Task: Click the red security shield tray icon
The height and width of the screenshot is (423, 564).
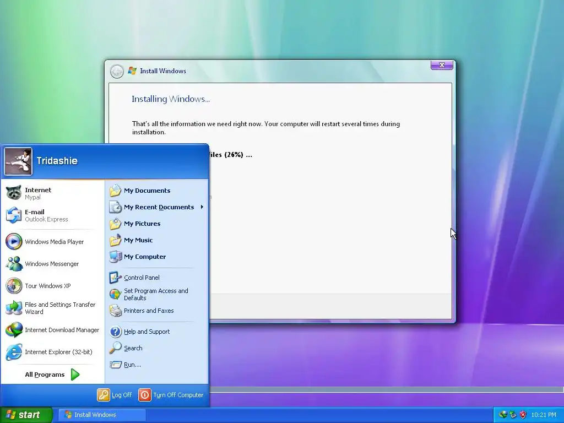Action: coord(523,415)
